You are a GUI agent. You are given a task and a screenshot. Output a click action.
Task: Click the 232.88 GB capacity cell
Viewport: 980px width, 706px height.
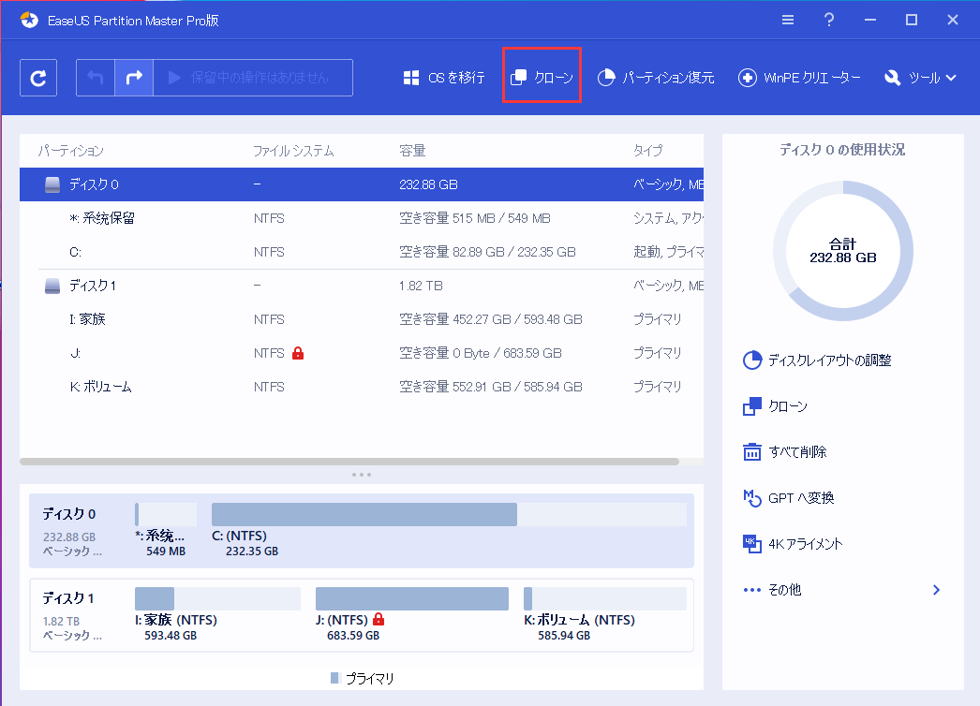[x=429, y=185]
